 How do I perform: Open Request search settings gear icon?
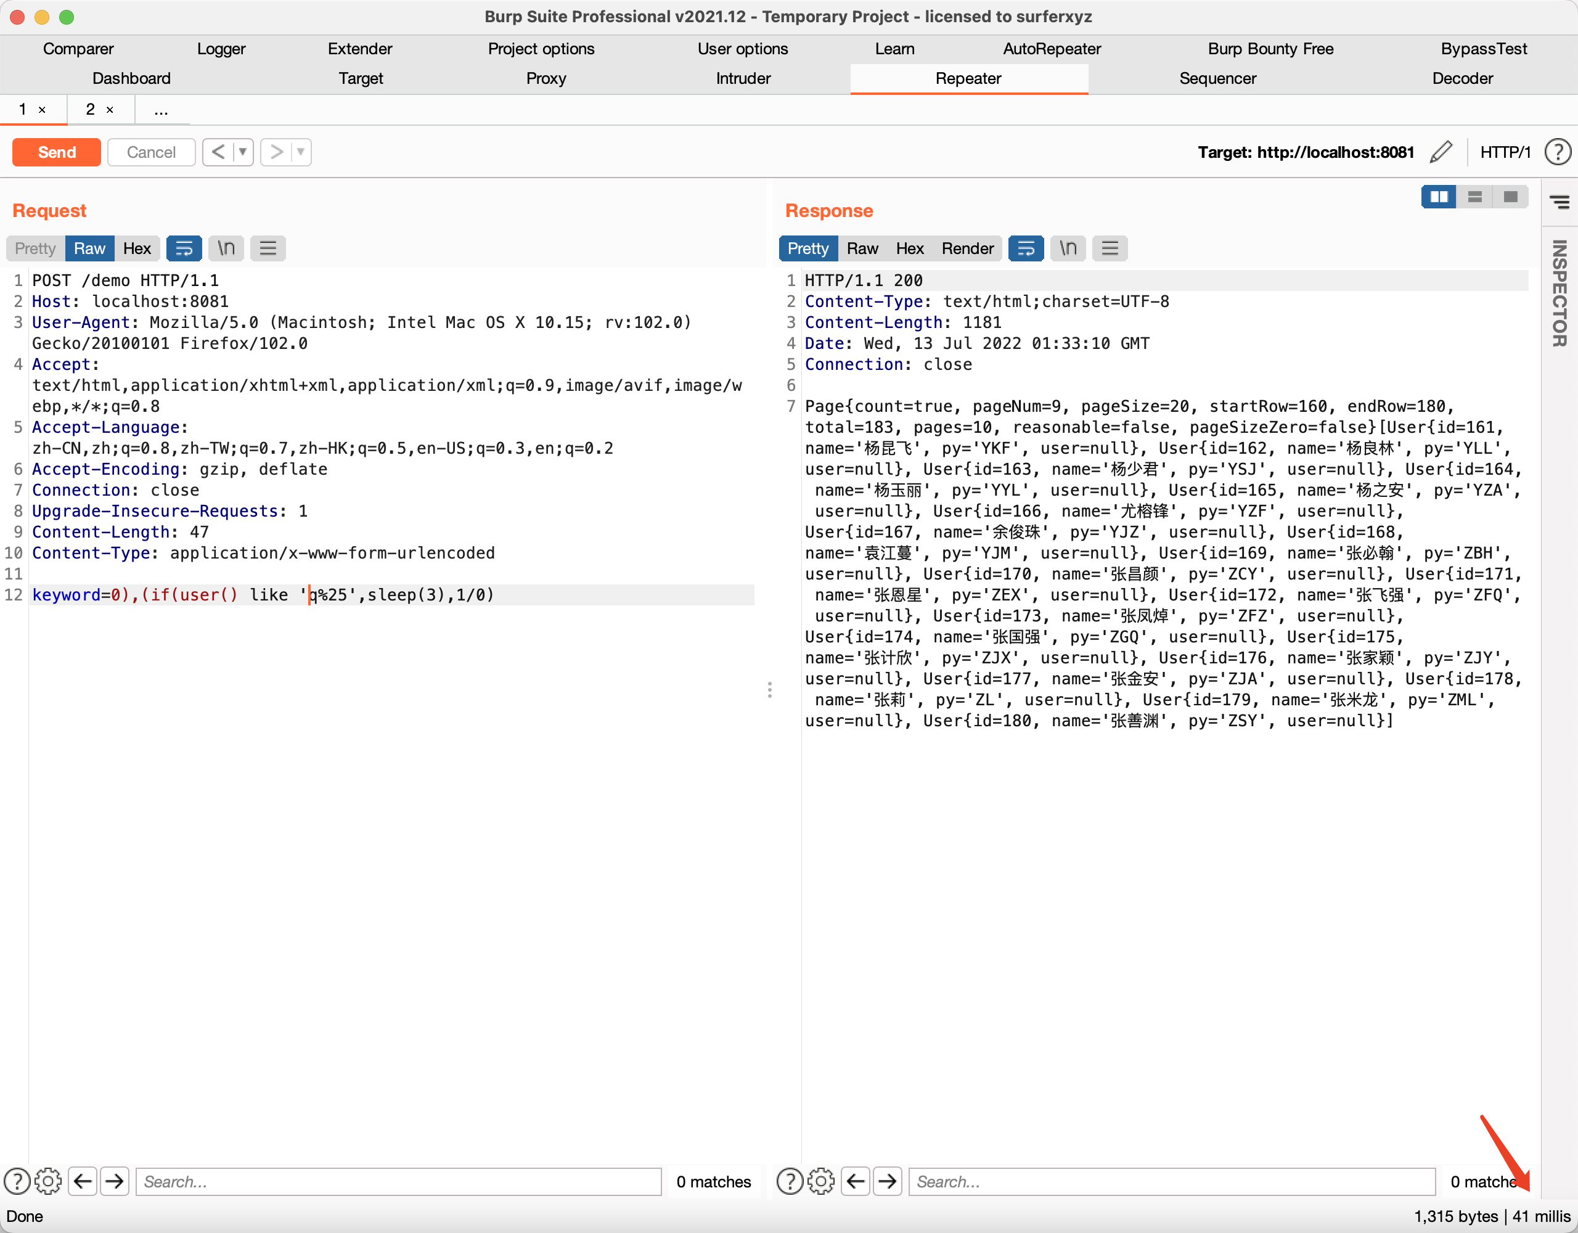tap(49, 1181)
